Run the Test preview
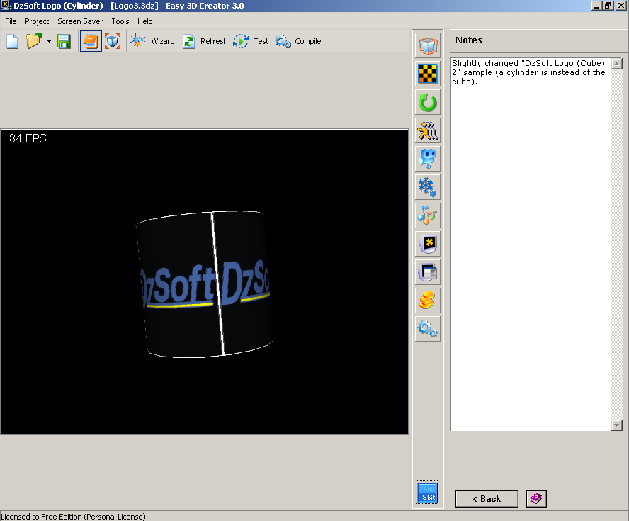629x521 pixels. [x=251, y=41]
